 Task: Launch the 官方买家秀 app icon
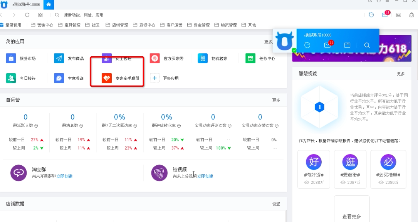tap(154, 58)
